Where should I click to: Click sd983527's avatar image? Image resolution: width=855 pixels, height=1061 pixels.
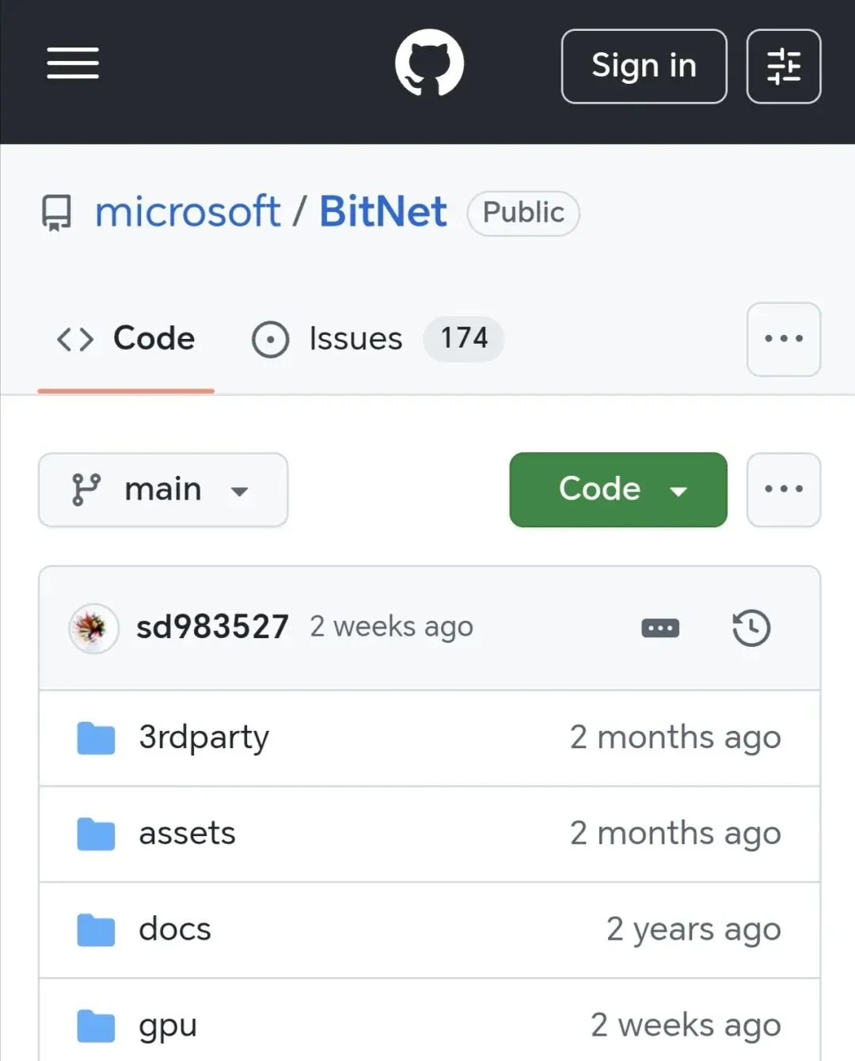(x=93, y=628)
